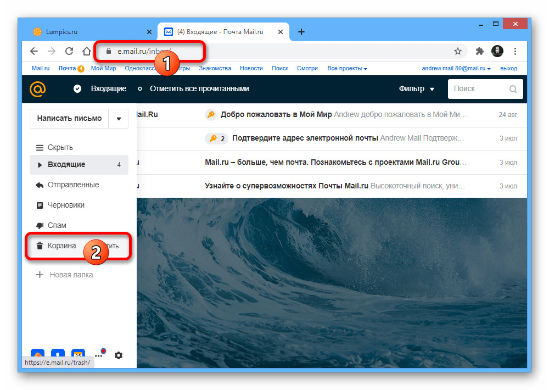
Task: Open the Знакомства menu item
Action: point(215,68)
